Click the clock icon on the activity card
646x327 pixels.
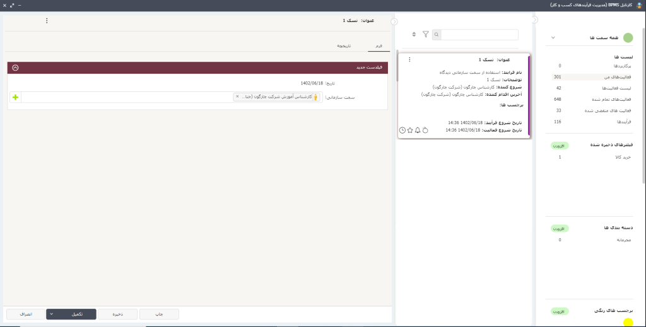coord(402,130)
